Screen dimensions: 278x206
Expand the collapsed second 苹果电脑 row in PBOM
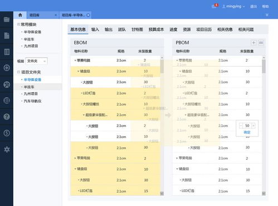pos(177,158)
